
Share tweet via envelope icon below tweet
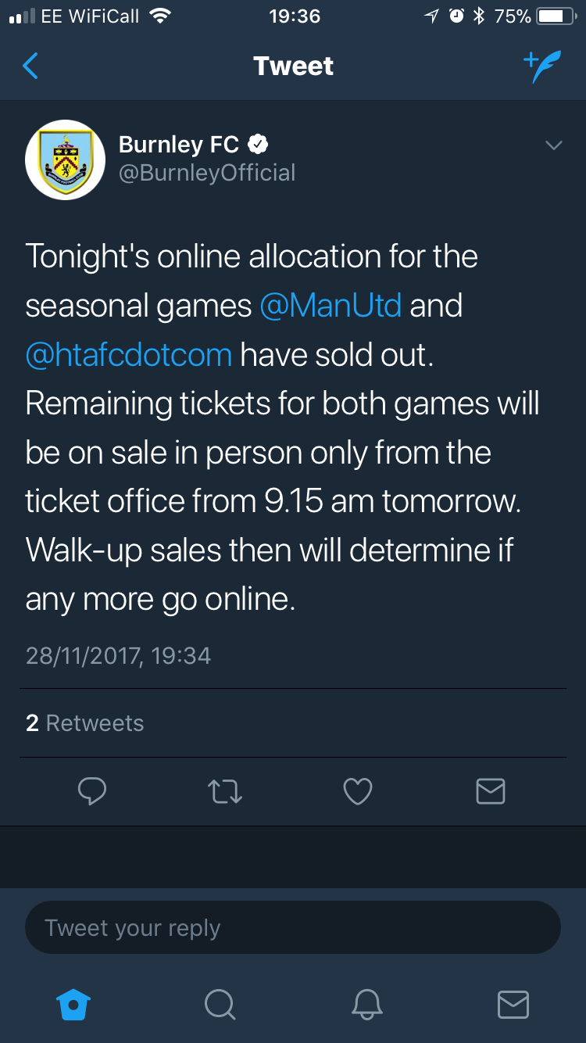491,791
